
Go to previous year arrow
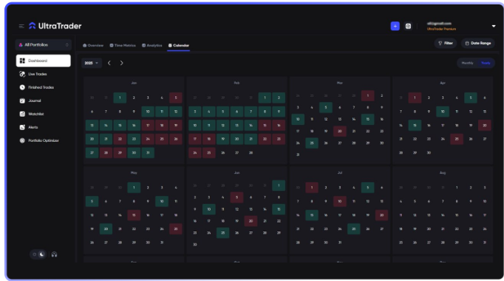coord(109,63)
